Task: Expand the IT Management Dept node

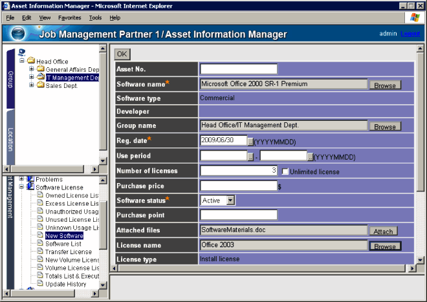Action: pos(31,77)
